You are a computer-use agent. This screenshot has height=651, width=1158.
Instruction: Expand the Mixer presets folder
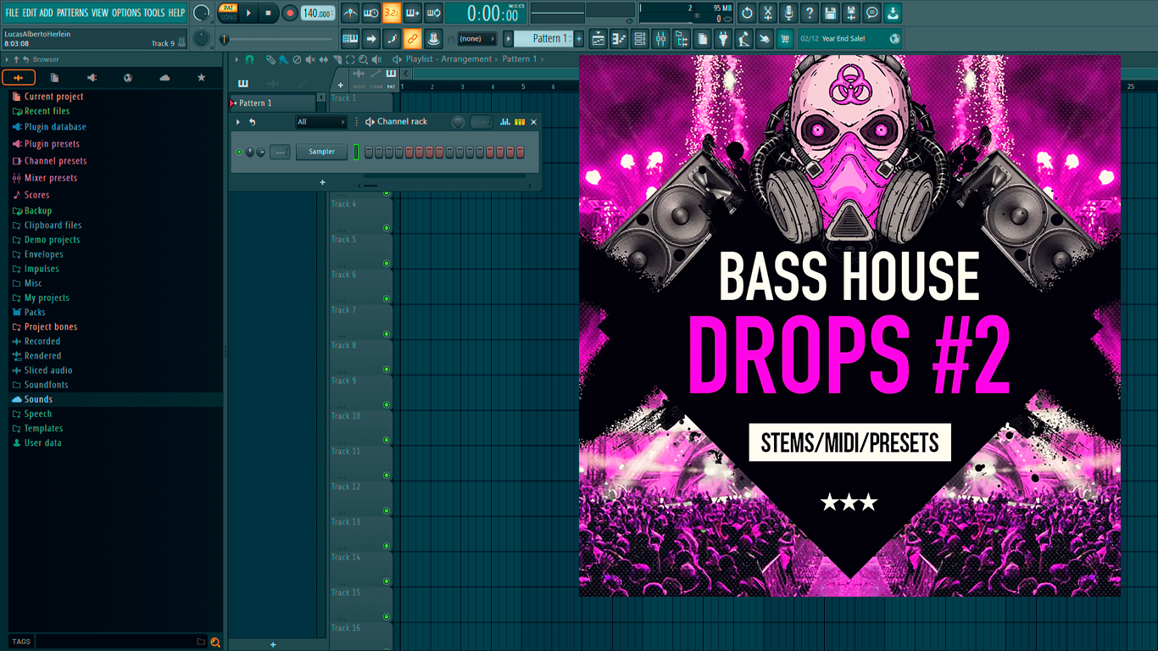(x=45, y=178)
